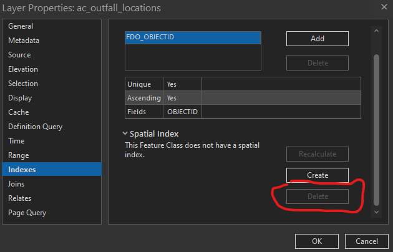Open the Definition Query tab

pos(35,127)
